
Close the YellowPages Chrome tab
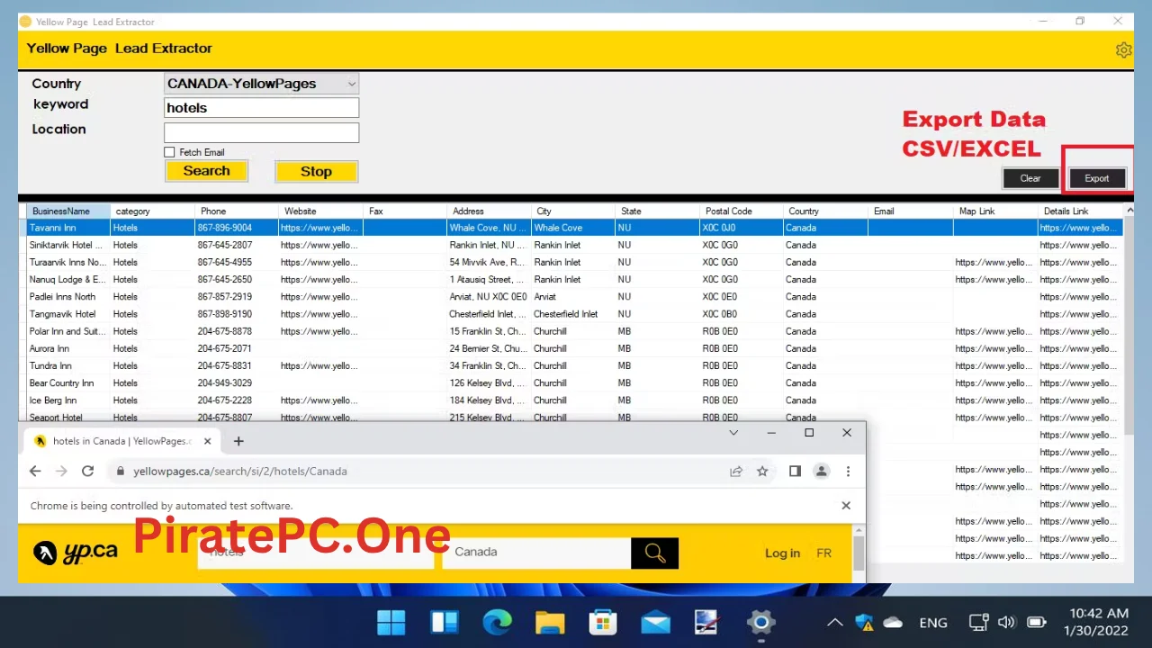click(208, 441)
